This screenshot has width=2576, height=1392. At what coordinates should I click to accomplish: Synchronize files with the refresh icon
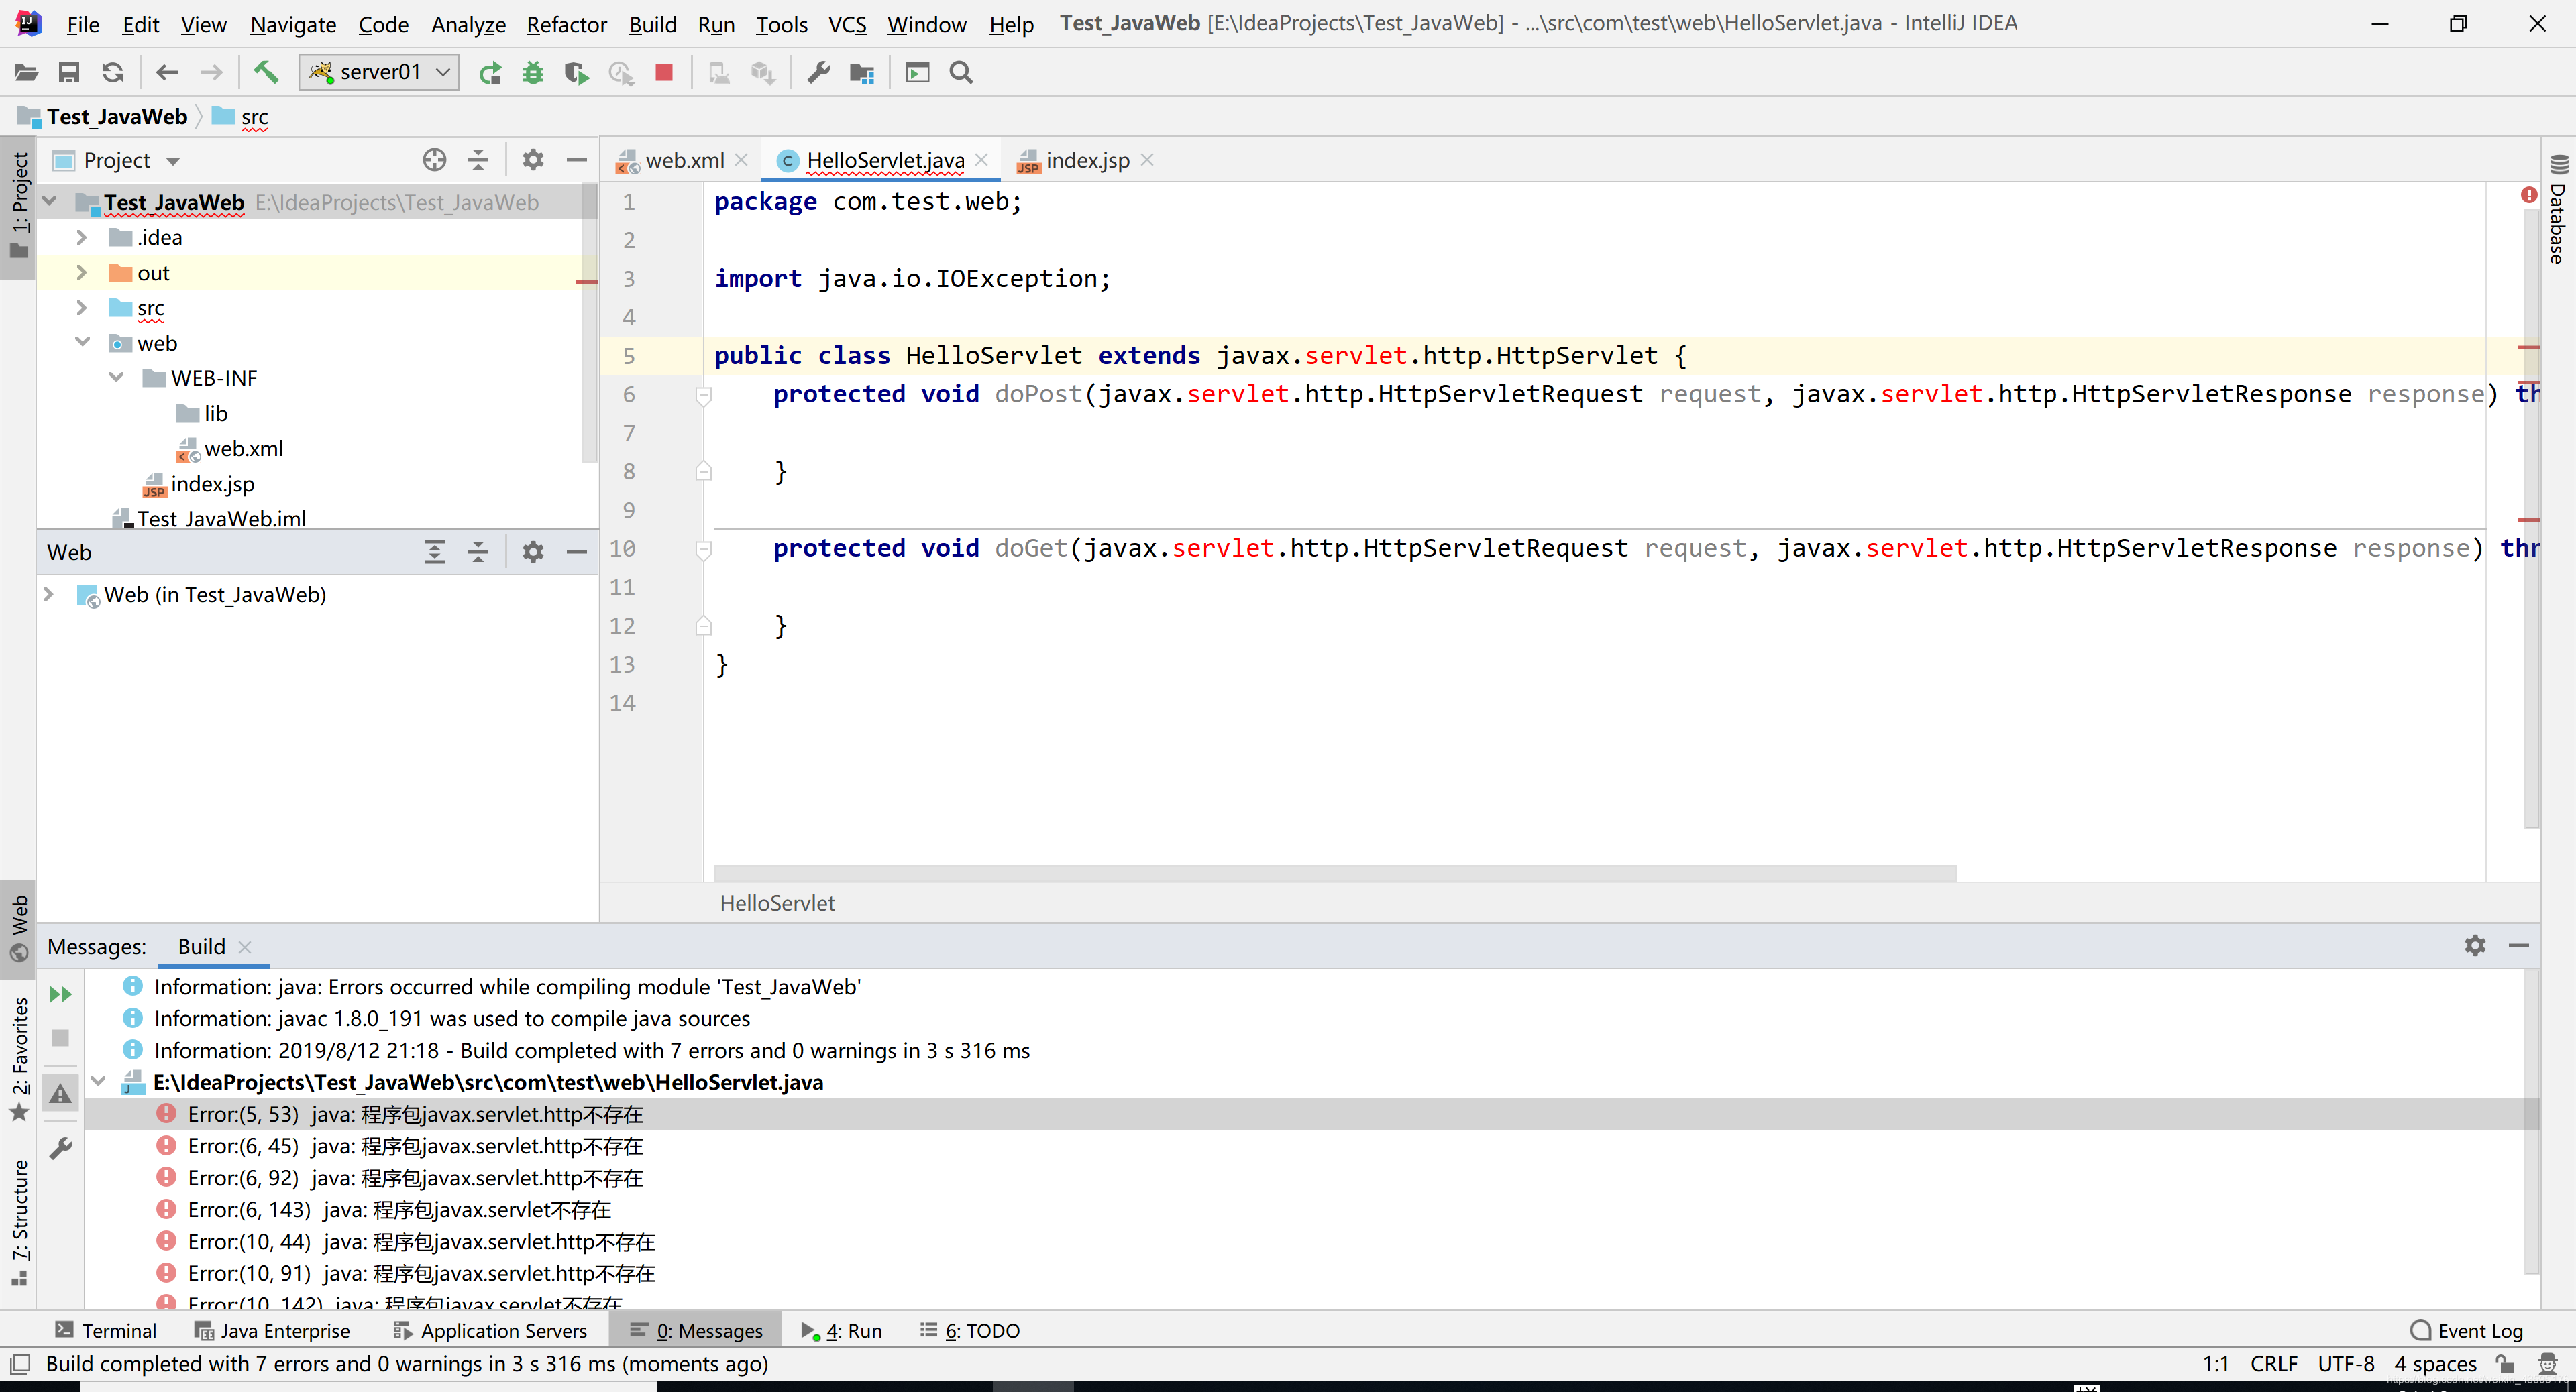tap(113, 72)
